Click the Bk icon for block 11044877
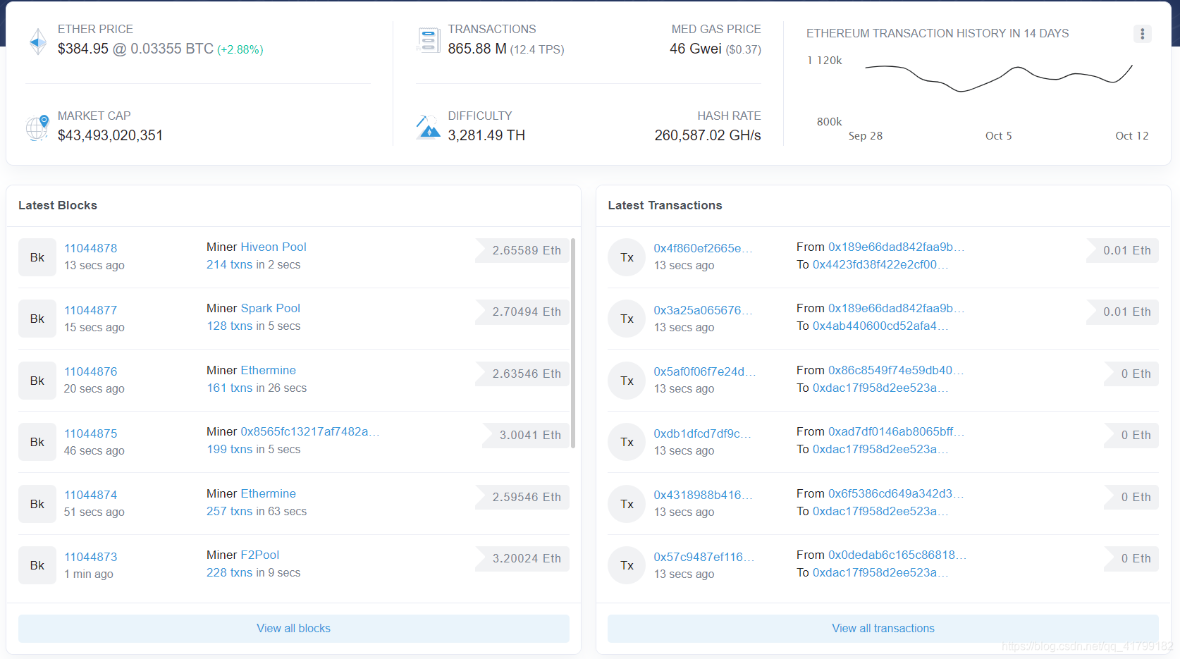The width and height of the screenshot is (1180, 659). [x=37, y=319]
